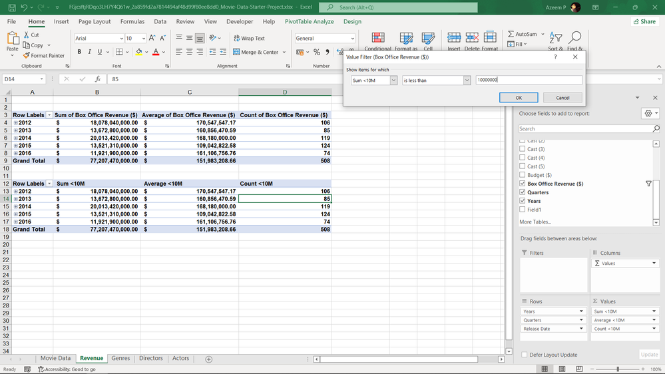Apply Comma Style format
This screenshot has width=665, height=374.
(327, 52)
